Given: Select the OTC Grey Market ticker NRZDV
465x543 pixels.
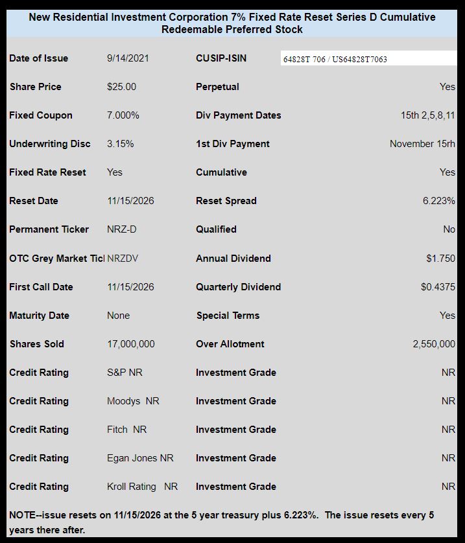Looking at the screenshot, I should (123, 259).
